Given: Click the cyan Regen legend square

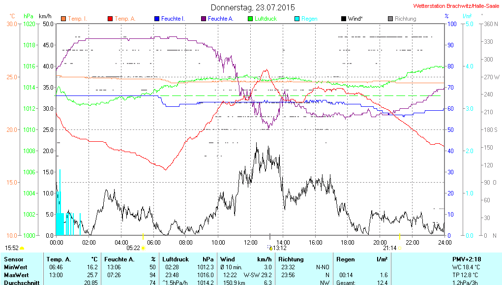Looking at the screenshot, I should (x=297, y=19).
